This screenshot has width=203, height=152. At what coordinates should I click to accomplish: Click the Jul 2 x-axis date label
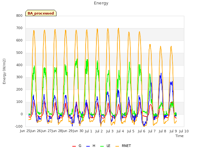[99, 131]
